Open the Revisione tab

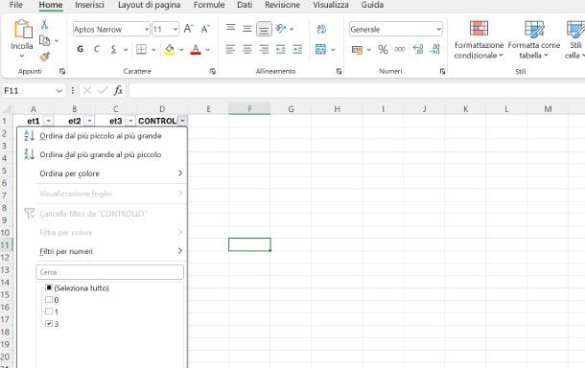282,5
